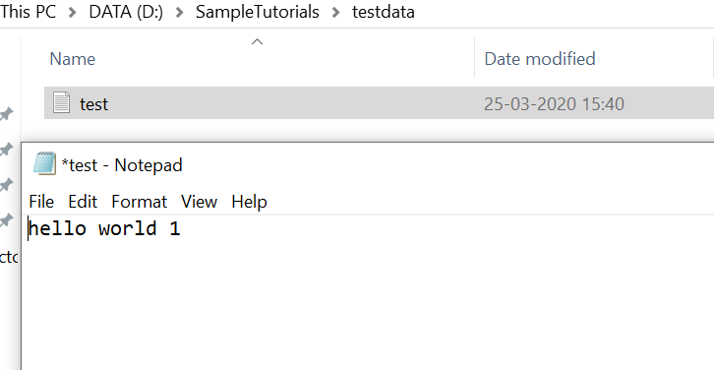The image size is (714, 370).
Task: Navigate to DATA (D:) in address path
Action: tap(126, 12)
